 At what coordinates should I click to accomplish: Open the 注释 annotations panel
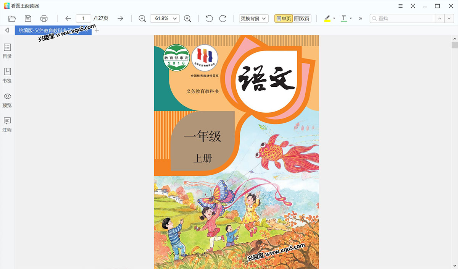[7, 125]
